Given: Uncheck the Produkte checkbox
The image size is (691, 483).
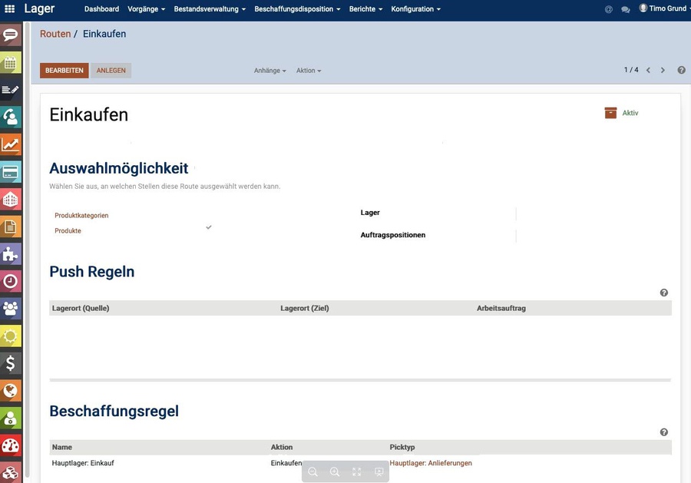Looking at the screenshot, I should click(208, 227).
